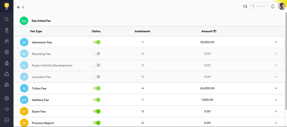
Task: Open the dollar sign fees icon in sidebar
Action: pyautogui.click(x=7, y=52)
